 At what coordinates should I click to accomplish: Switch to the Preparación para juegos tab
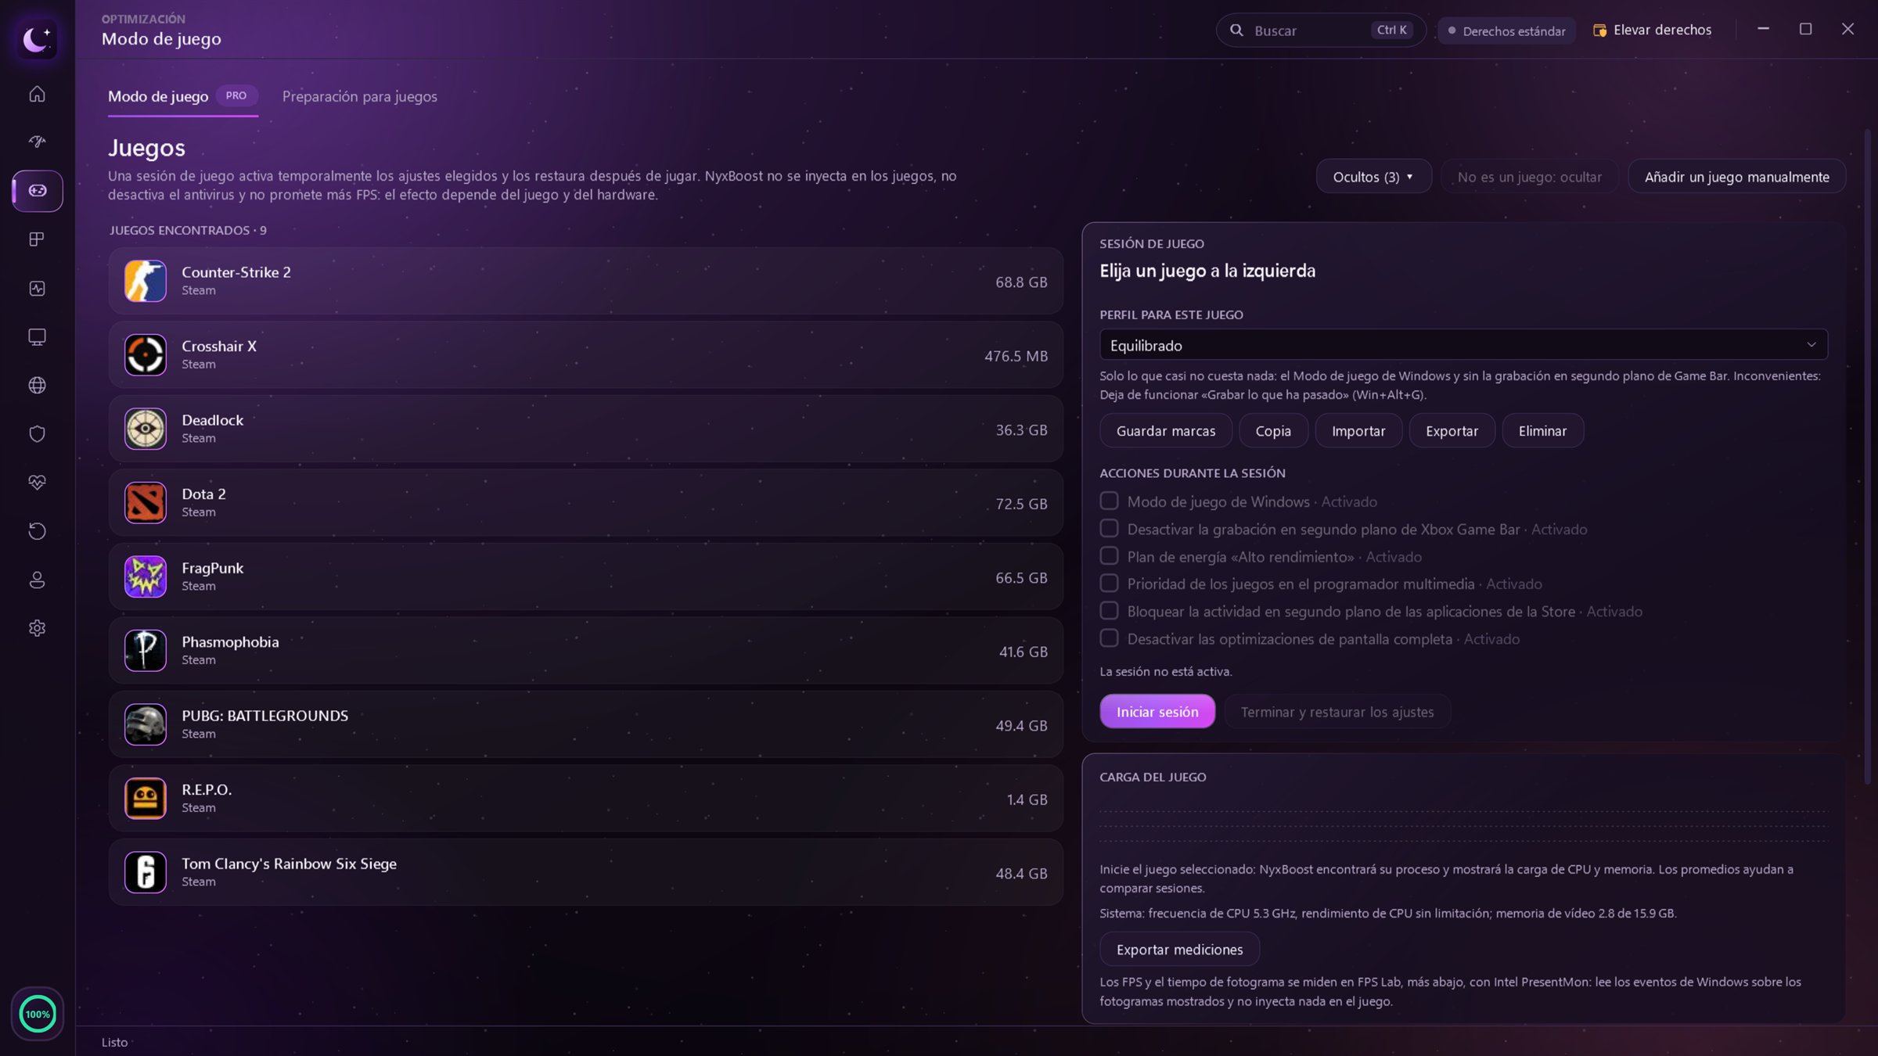point(360,96)
